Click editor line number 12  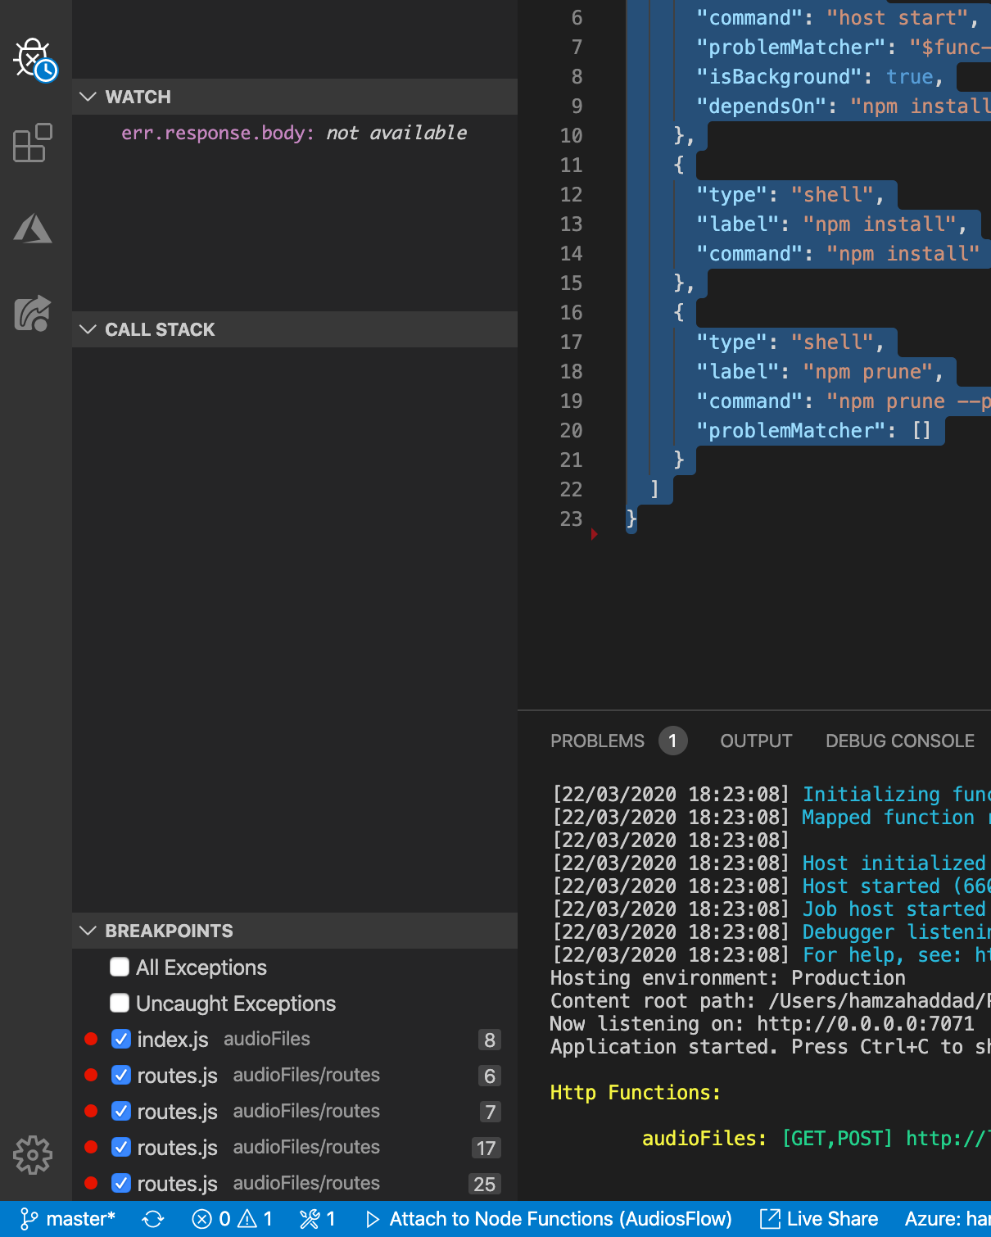point(571,195)
